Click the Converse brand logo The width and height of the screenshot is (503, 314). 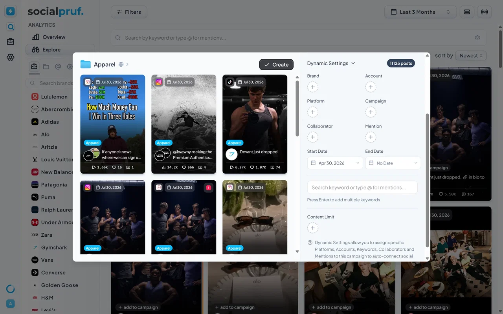click(x=35, y=272)
